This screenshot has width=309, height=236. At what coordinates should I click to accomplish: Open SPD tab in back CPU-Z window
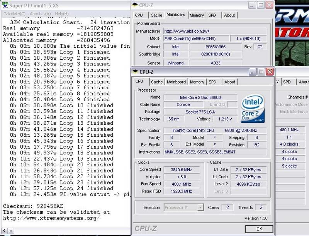[x=212, y=15]
